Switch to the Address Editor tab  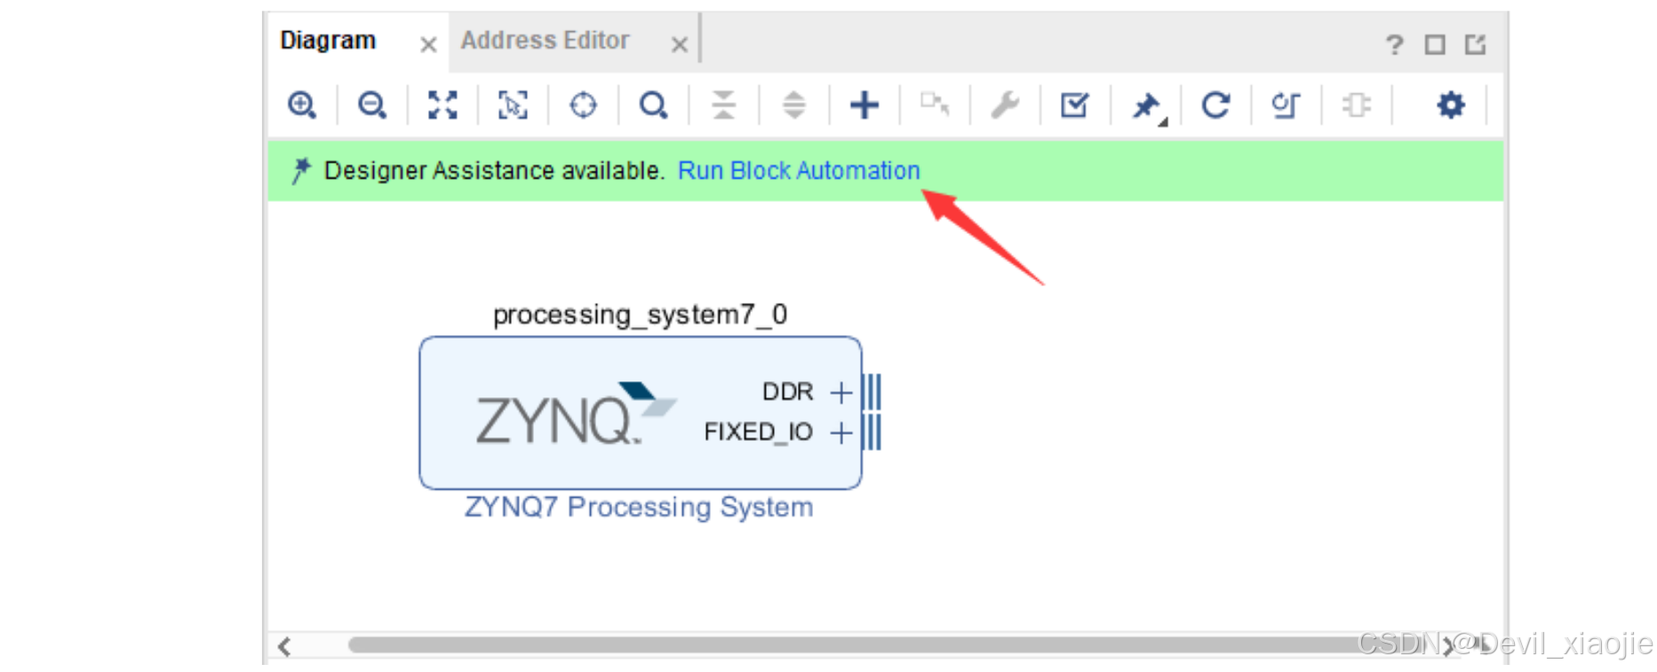click(545, 41)
